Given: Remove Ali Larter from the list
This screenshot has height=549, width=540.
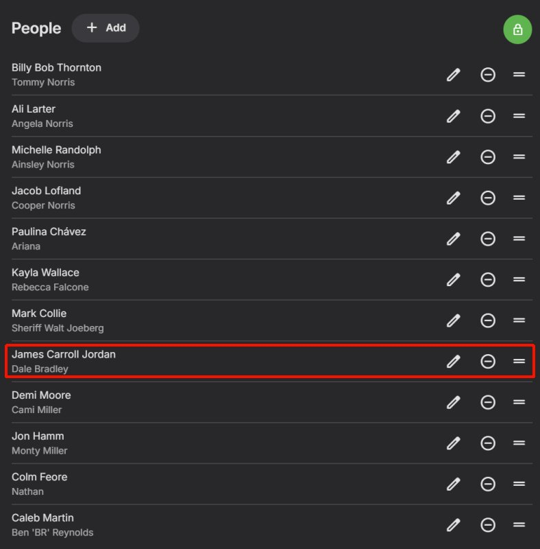Looking at the screenshot, I should click(x=488, y=116).
